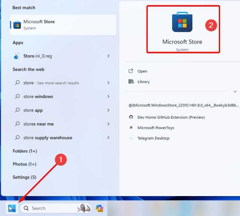Viewport: 240px width, 216px height.
Task: Click the Windows Start button in taskbar
Action: 12,208
